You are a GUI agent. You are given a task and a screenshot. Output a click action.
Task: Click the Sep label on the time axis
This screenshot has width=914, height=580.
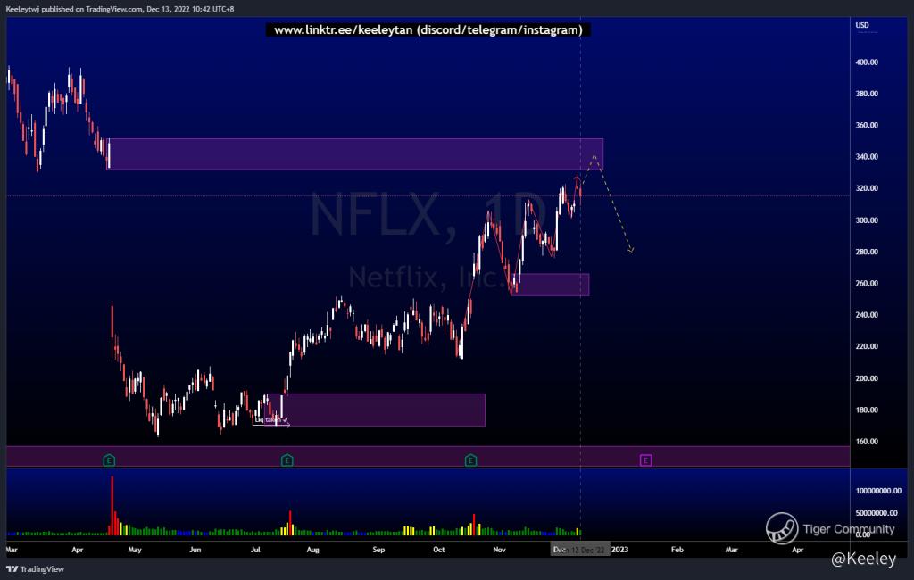coord(378,550)
